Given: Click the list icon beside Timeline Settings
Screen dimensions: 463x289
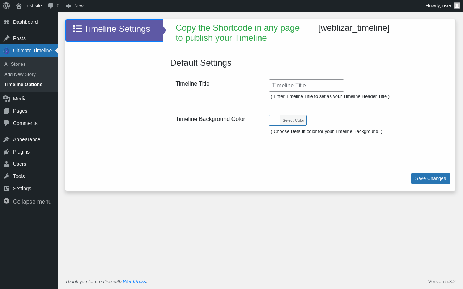Looking at the screenshot, I should pos(77,29).
